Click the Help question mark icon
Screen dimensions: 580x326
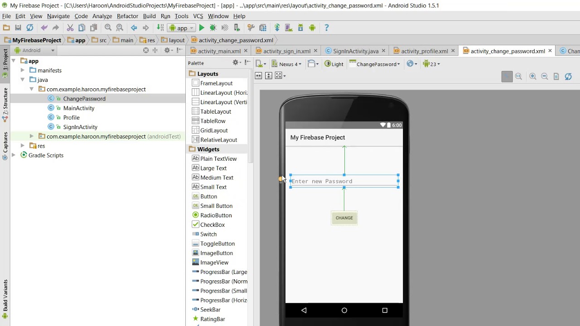(x=326, y=28)
